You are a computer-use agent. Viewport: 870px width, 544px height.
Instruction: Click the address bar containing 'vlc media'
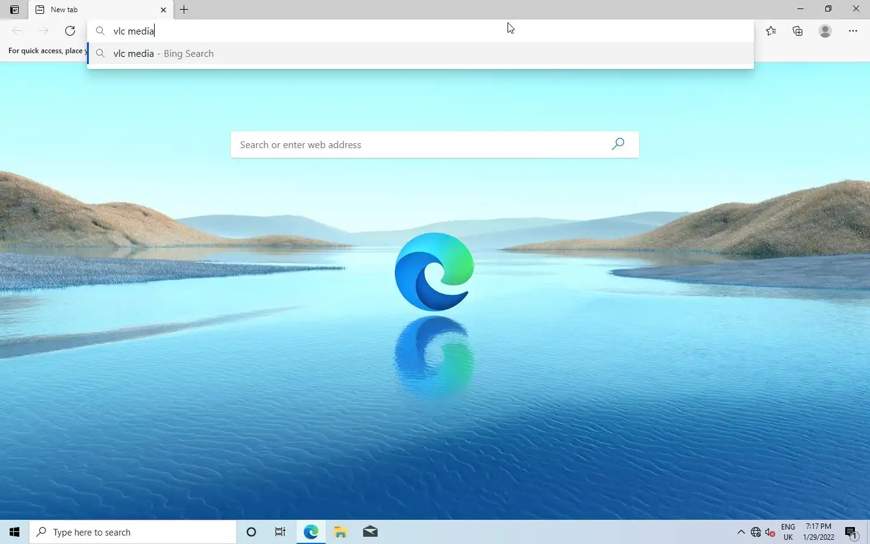click(x=420, y=31)
